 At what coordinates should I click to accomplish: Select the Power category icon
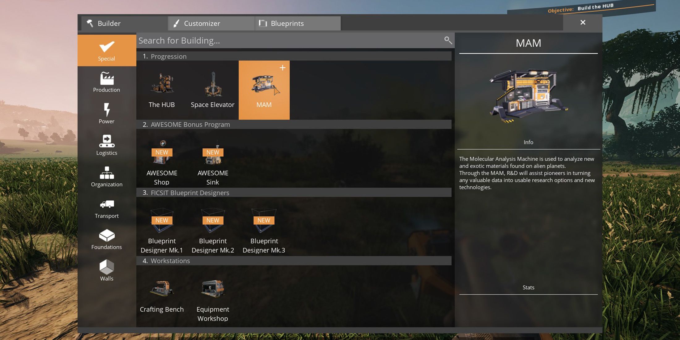point(107,114)
